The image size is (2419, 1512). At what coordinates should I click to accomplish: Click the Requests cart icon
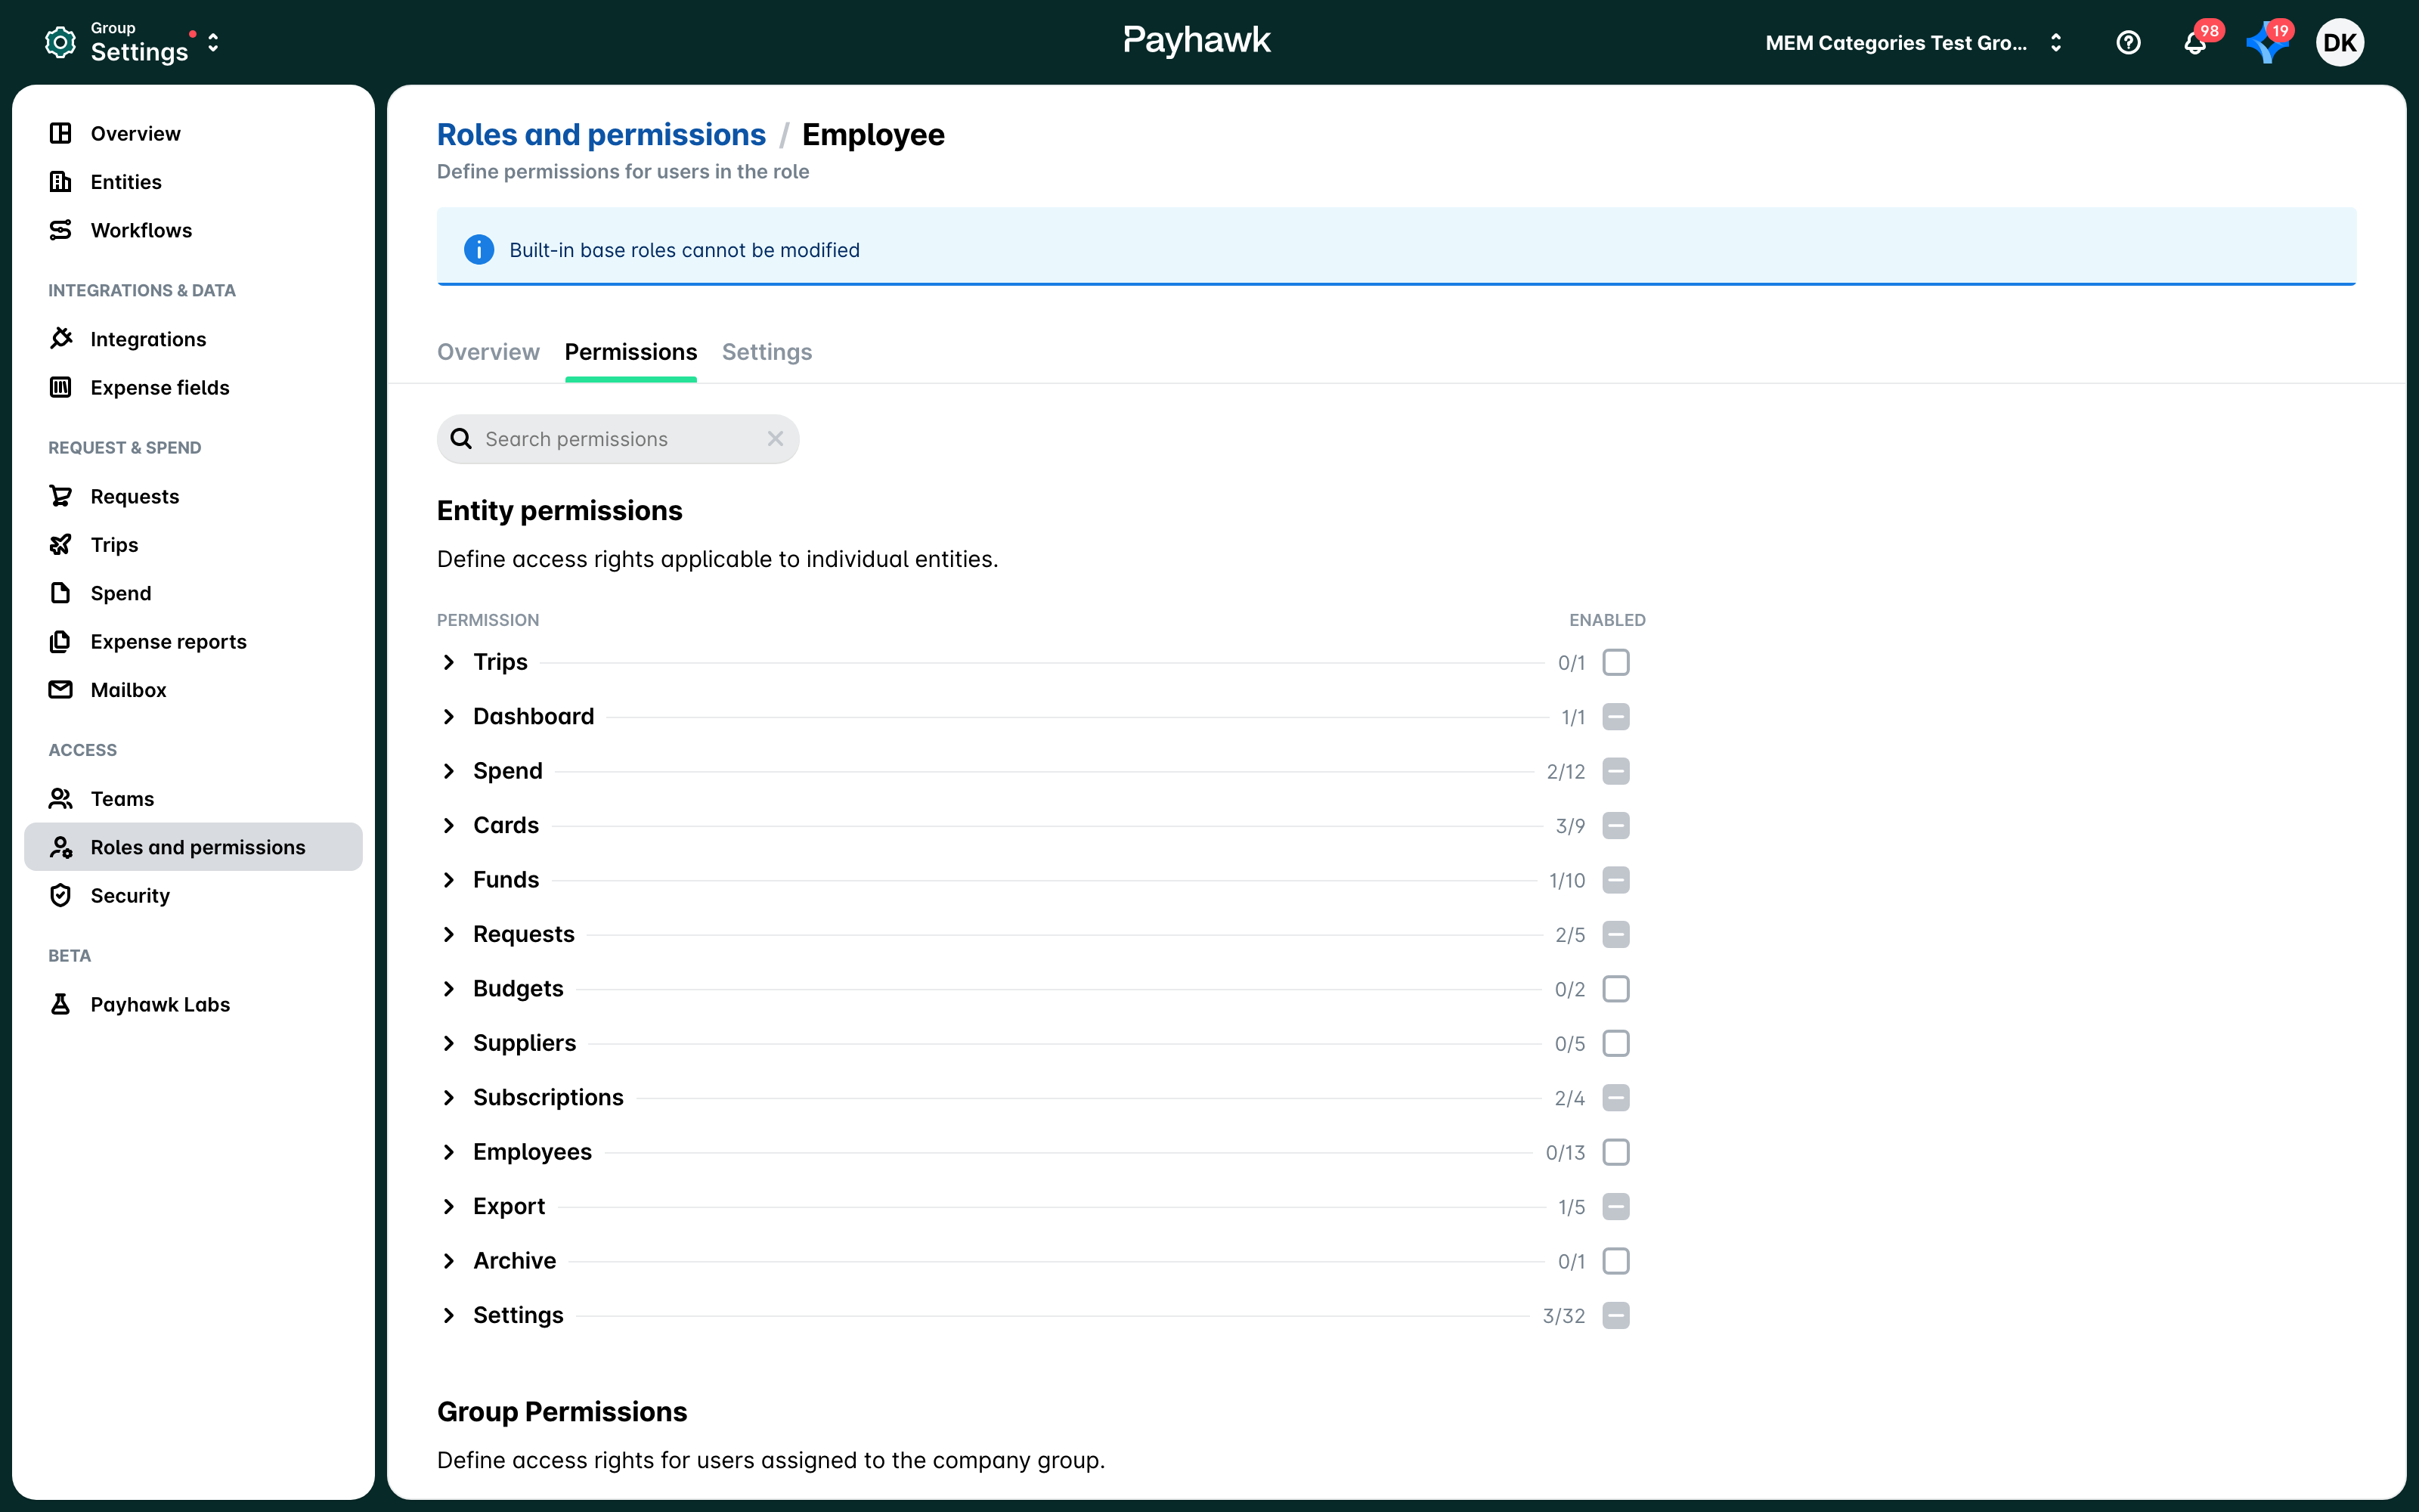coord(60,495)
